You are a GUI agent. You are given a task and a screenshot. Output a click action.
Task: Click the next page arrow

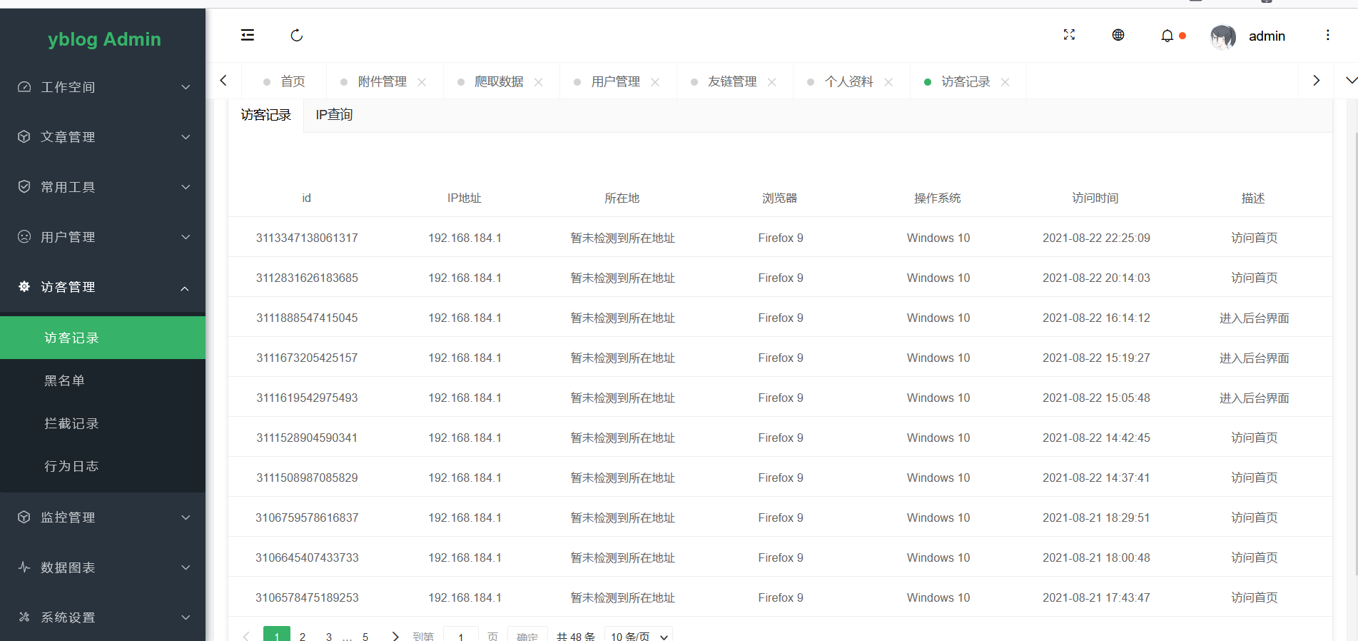(x=395, y=636)
